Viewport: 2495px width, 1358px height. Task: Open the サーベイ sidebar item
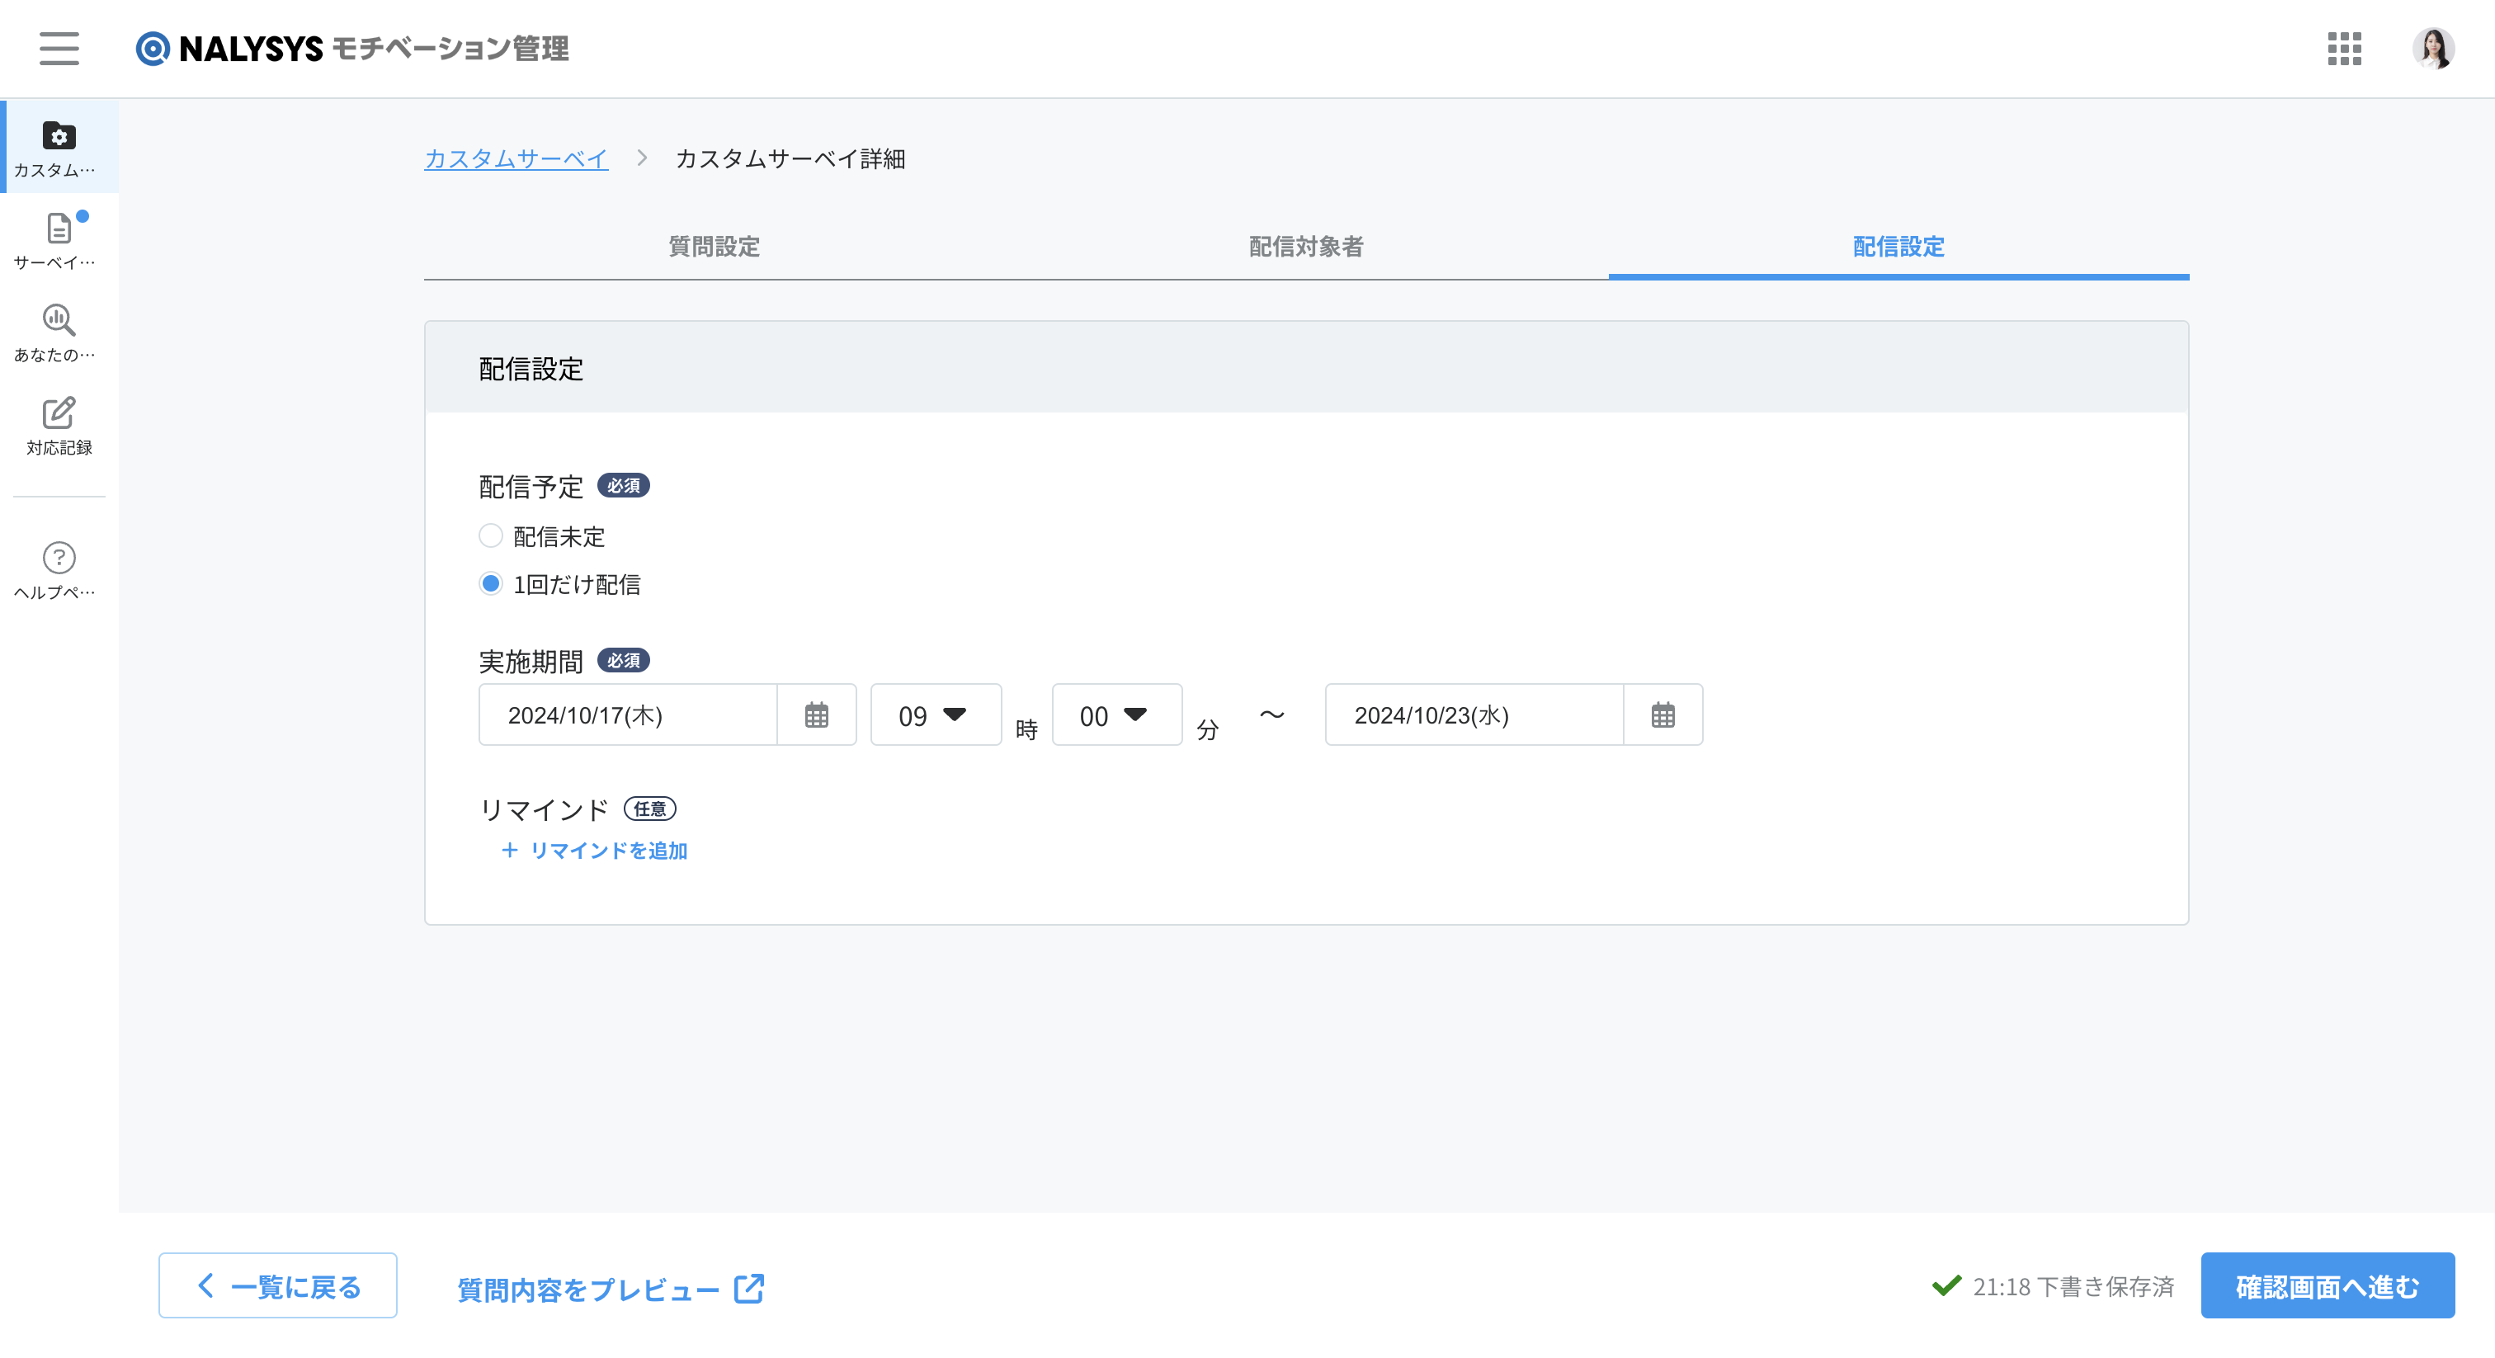coord(59,240)
